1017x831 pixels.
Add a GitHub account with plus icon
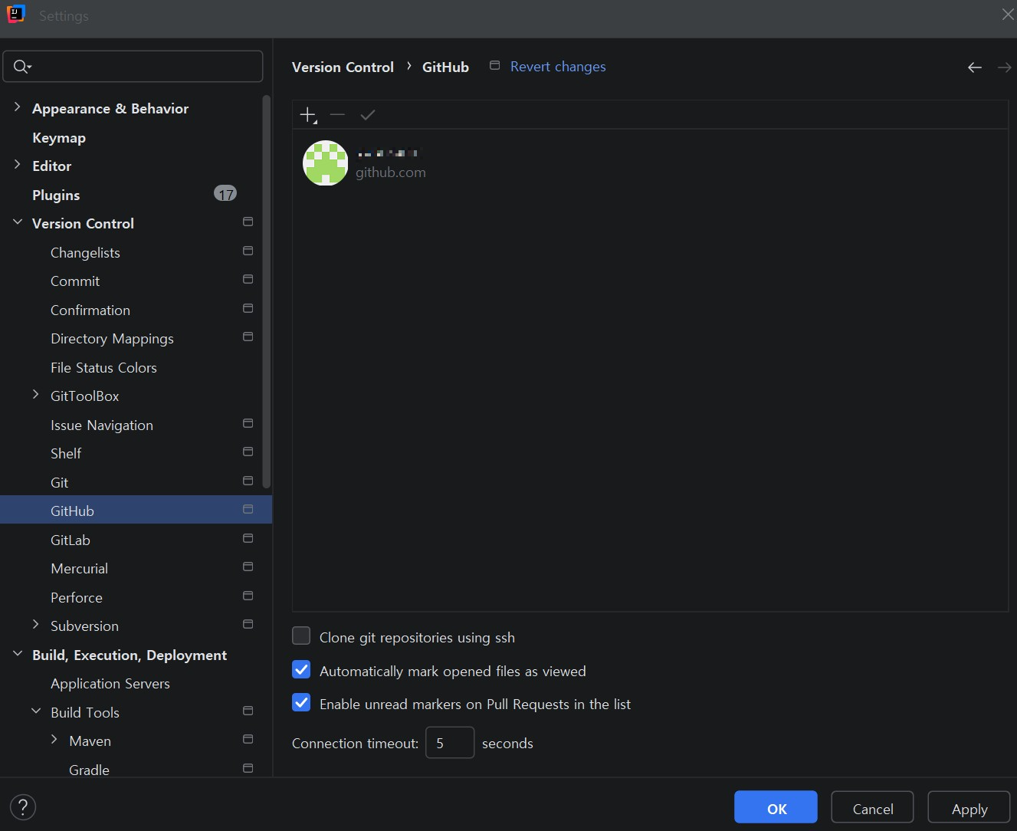[308, 115]
